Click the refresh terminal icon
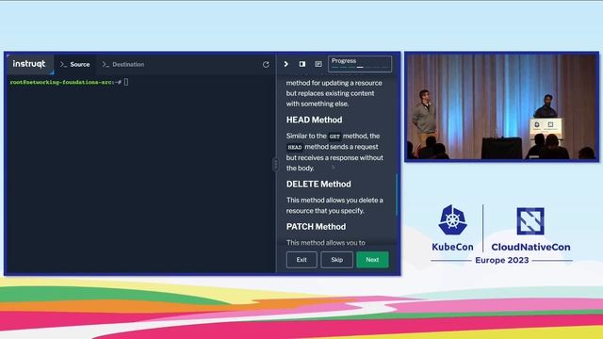603x339 pixels. click(266, 65)
